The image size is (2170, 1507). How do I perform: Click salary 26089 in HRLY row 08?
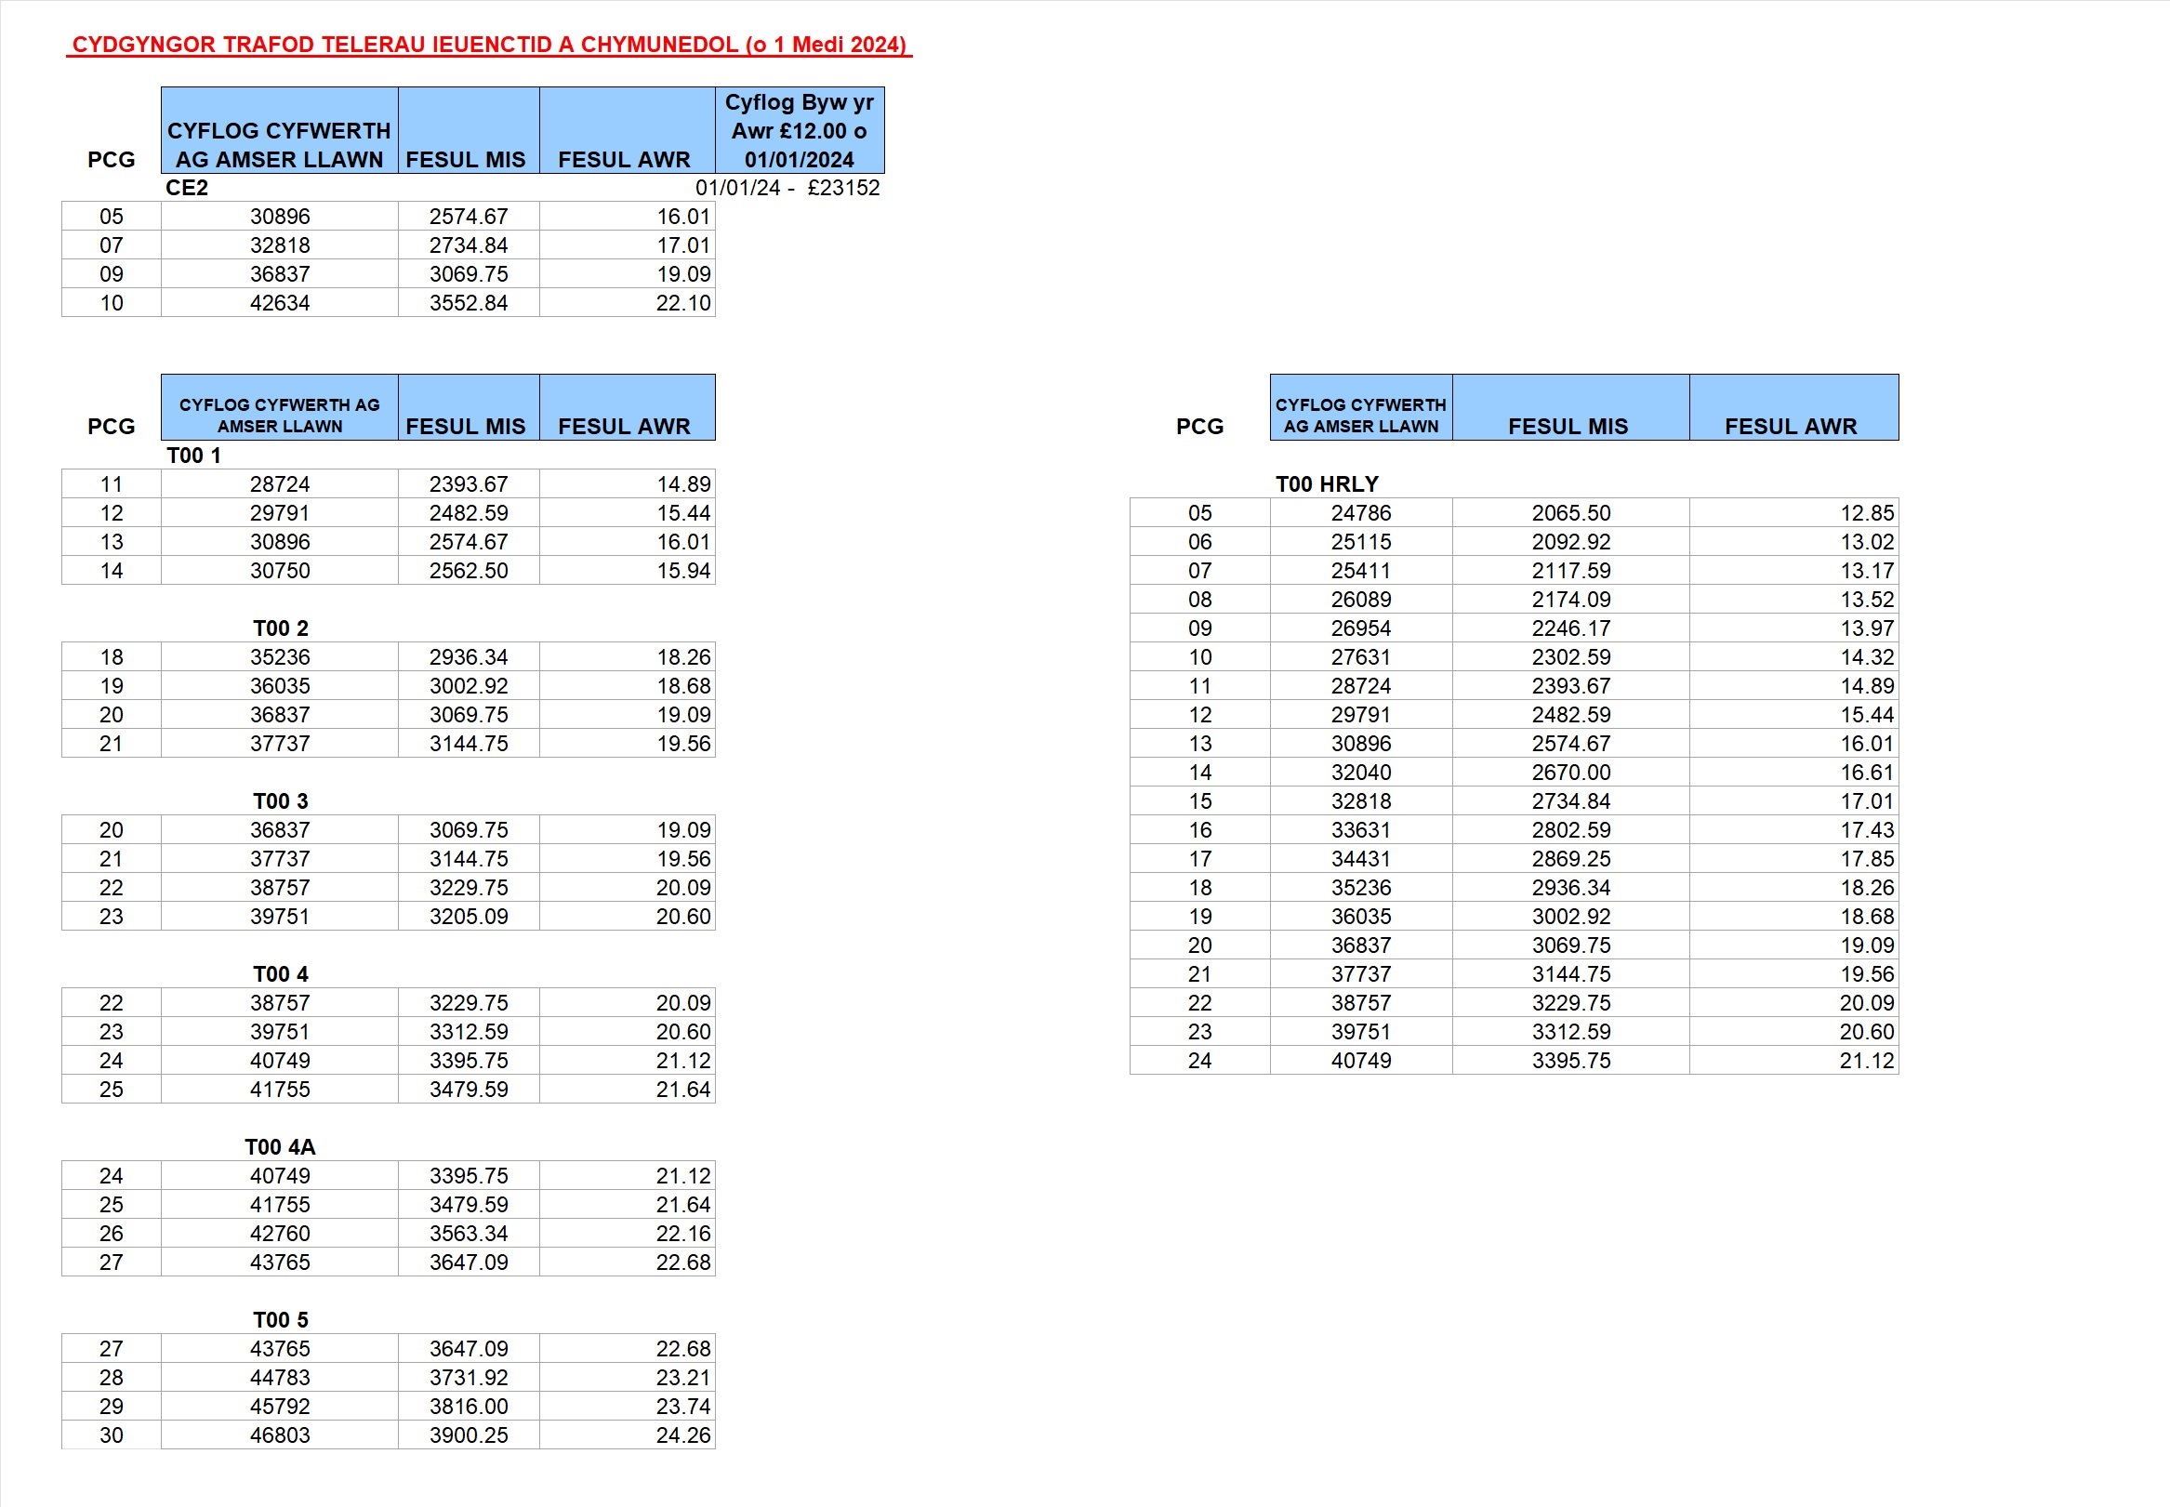click(x=1361, y=600)
